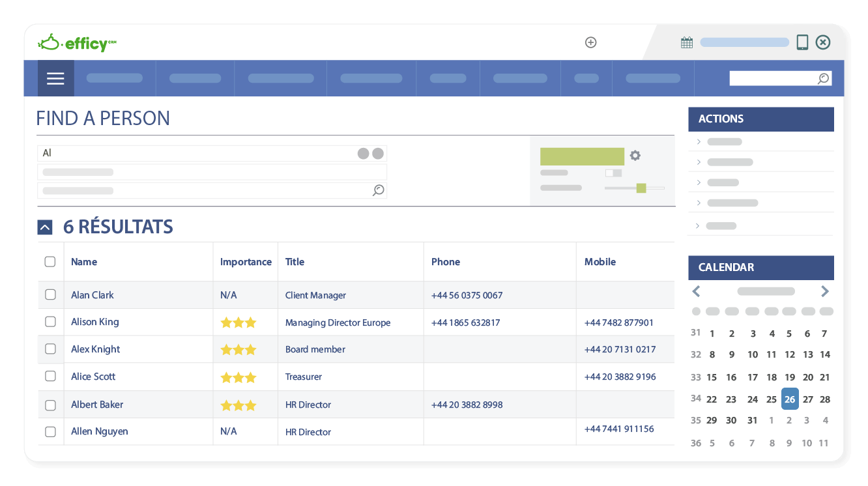Screen dimensions: 868x486
Task: Go to the next month in the Calendar panel
Action: pos(825,291)
